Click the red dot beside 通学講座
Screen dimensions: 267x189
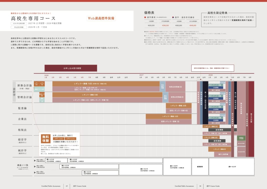(x=145, y=17)
